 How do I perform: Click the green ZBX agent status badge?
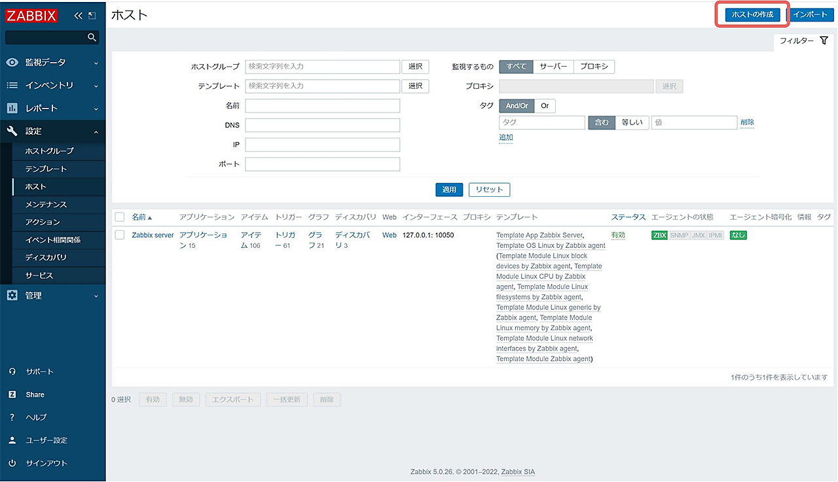659,235
